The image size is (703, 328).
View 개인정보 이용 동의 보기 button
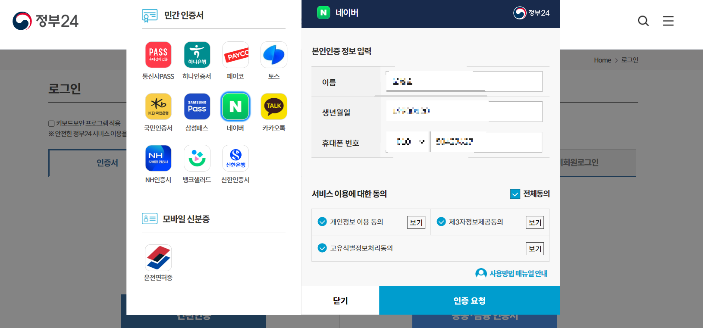416,222
